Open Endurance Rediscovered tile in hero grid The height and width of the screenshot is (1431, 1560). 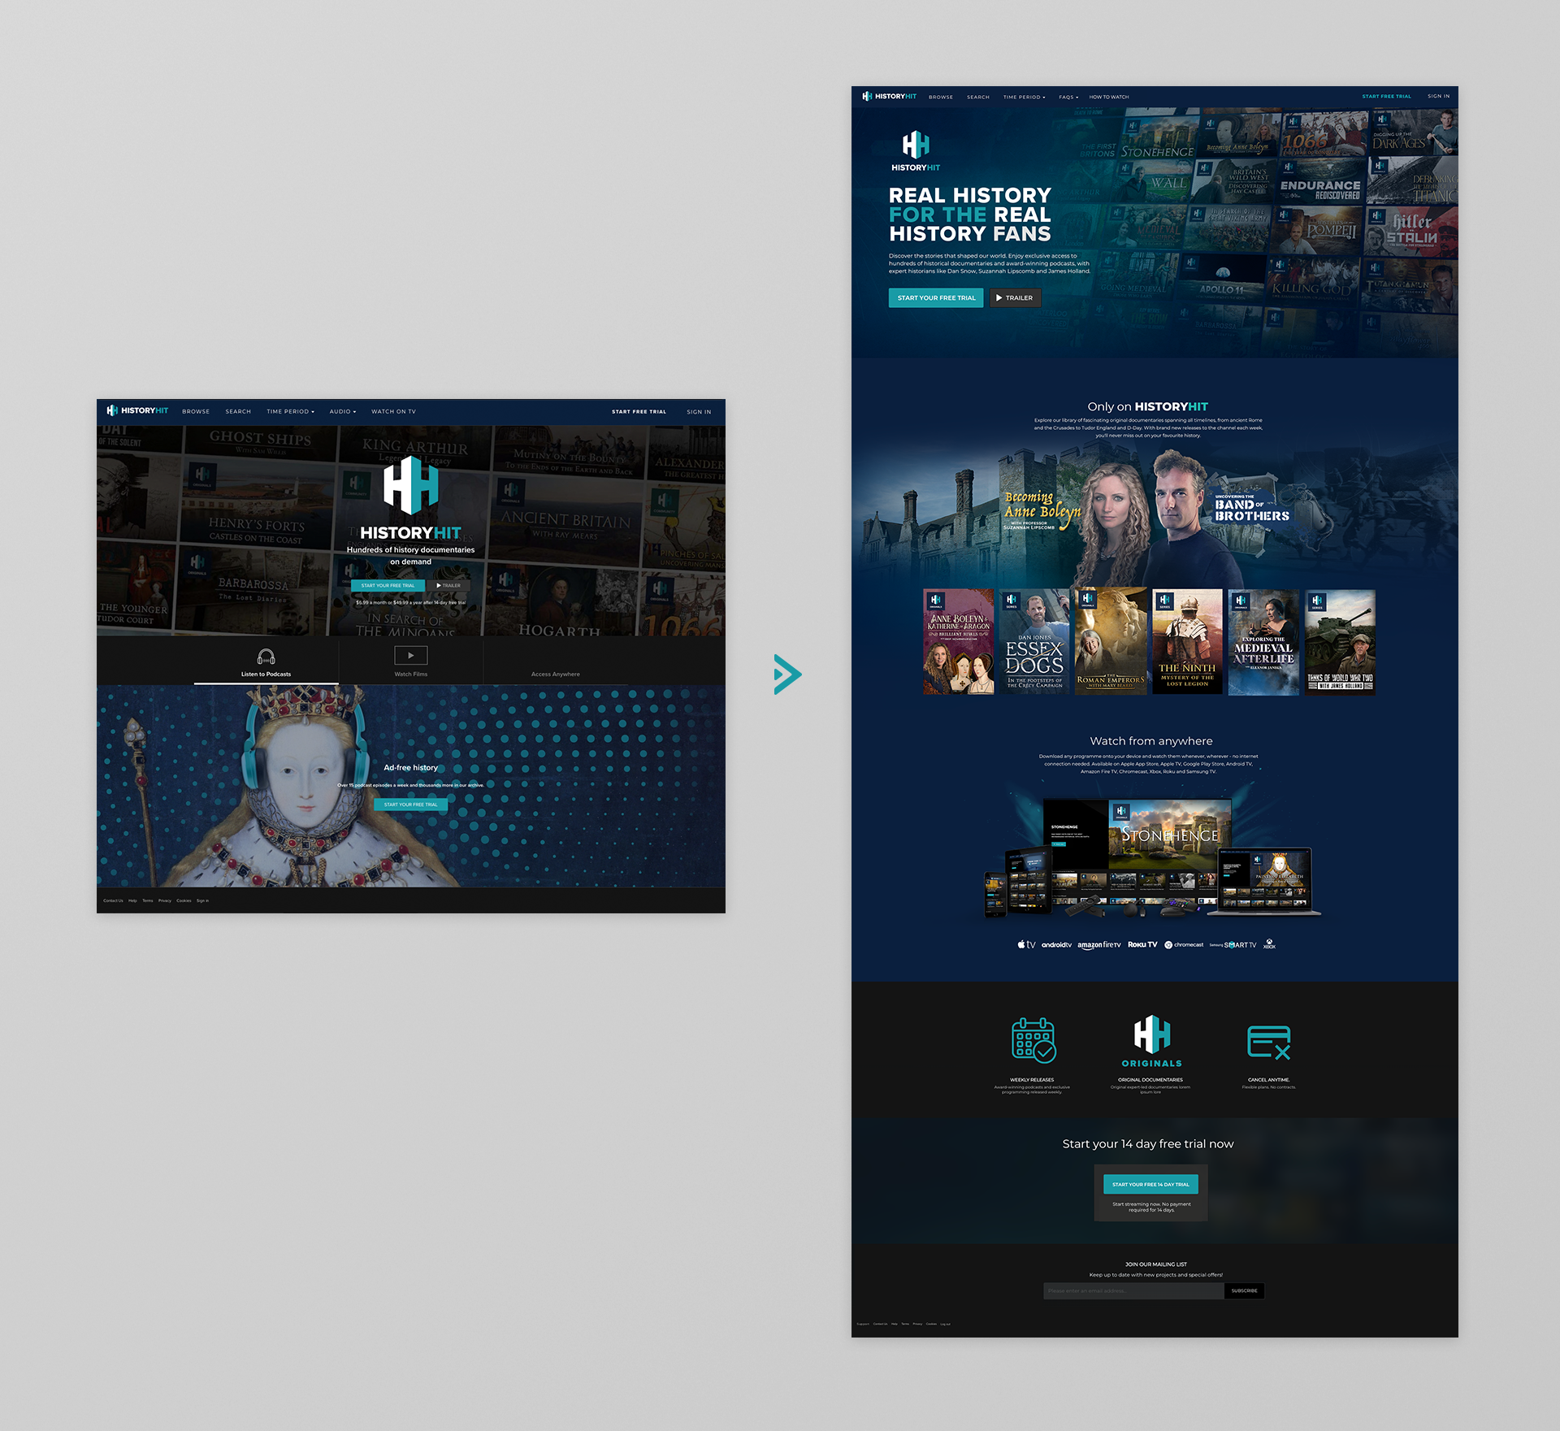pyautogui.click(x=1321, y=180)
